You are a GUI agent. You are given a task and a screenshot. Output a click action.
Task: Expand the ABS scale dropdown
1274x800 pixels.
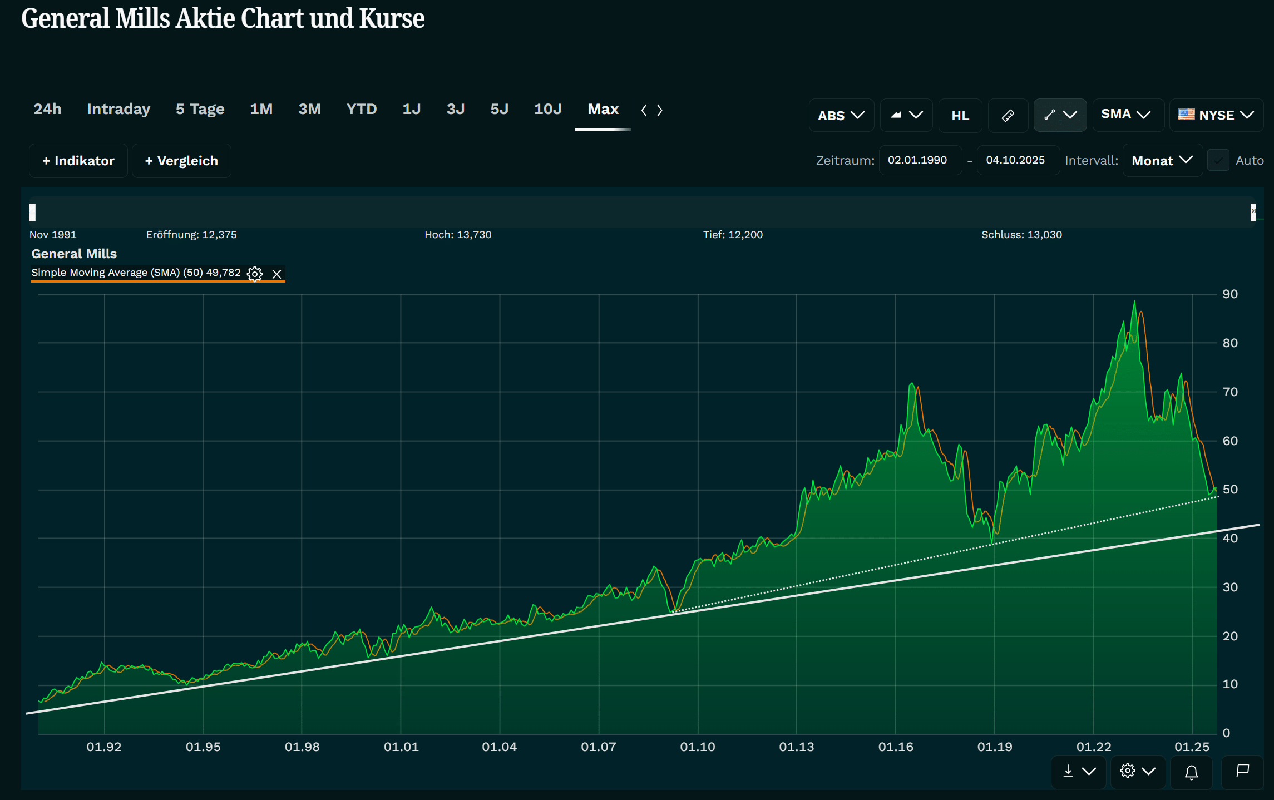click(841, 116)
